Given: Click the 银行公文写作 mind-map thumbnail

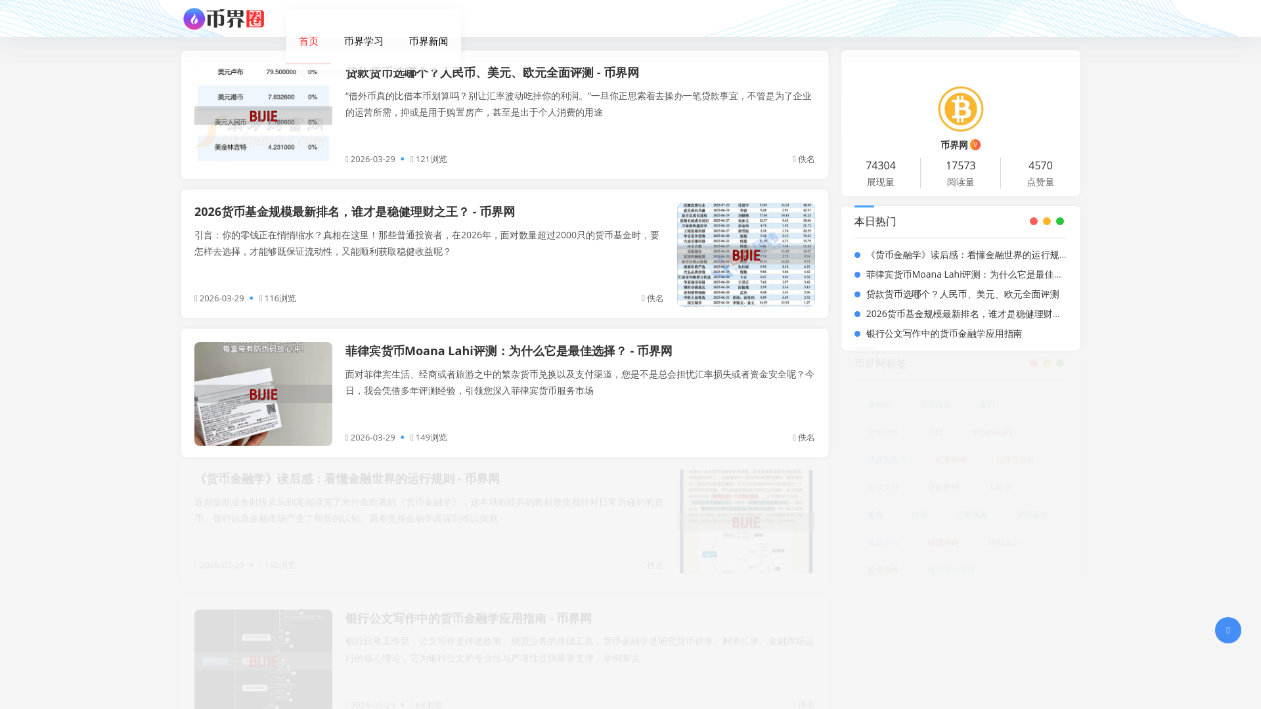Looking at the screenshot, I should (x=263, y=659).
